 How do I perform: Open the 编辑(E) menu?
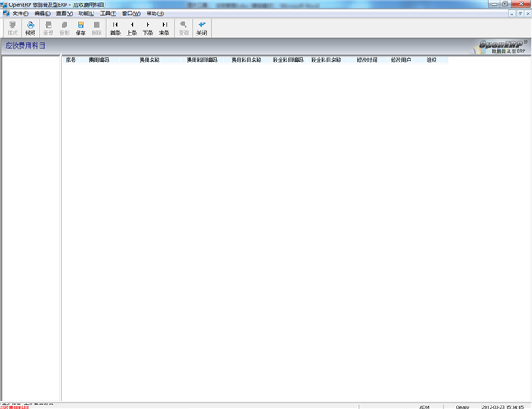pos(42,13)
